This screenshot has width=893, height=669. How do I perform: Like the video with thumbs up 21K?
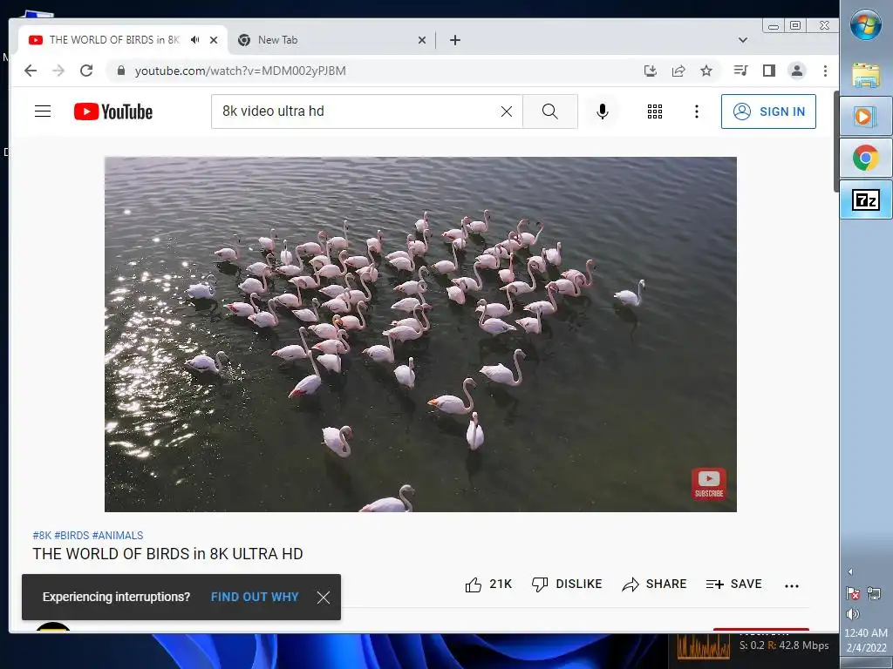click(488, 585)
